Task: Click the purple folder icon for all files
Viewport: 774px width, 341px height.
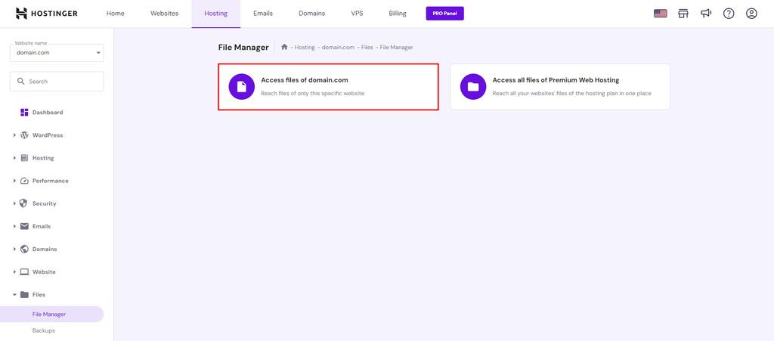Action: coord(473,86)
